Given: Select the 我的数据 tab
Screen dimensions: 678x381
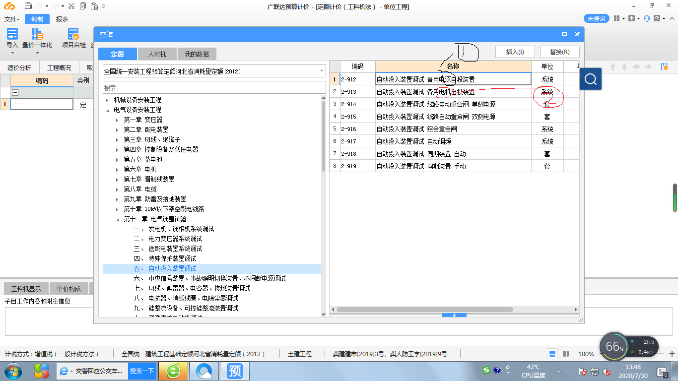Looking at the screenshot, I should (197, 54).
